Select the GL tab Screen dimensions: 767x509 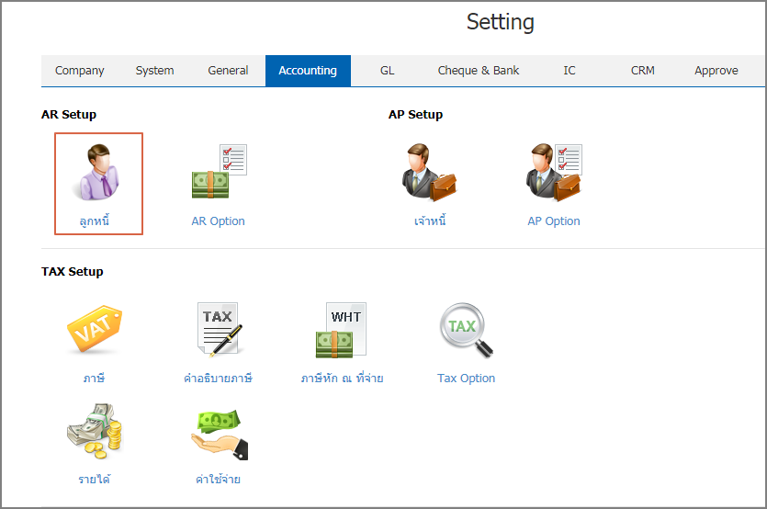pyautogui.click(x=387, y=71)
